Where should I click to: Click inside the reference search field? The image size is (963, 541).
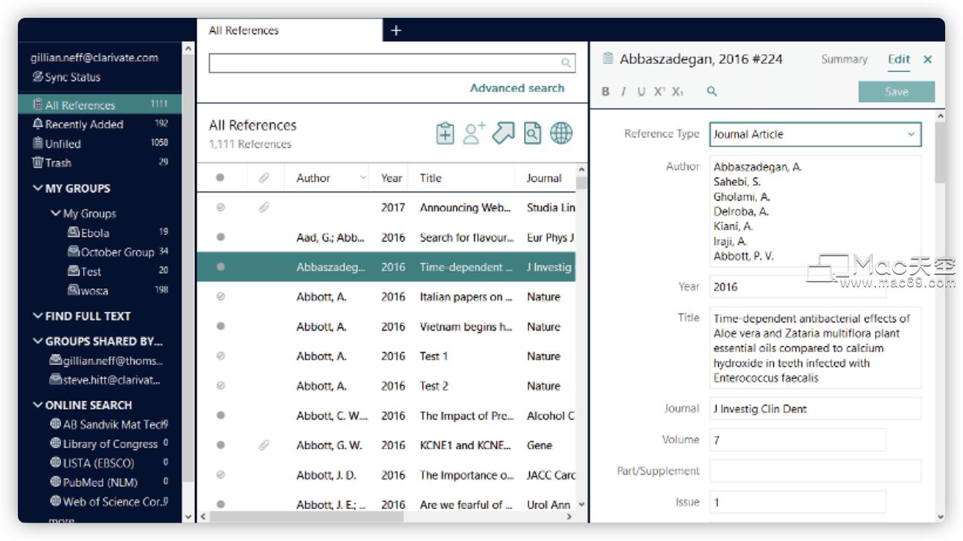pyautogui.click(x=372, y=62)
